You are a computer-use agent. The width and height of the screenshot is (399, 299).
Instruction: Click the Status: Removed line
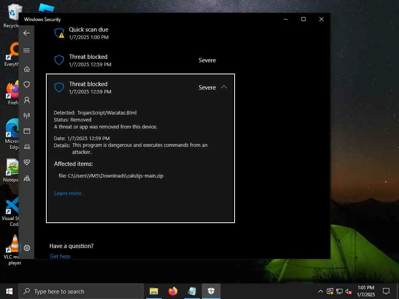72,120
